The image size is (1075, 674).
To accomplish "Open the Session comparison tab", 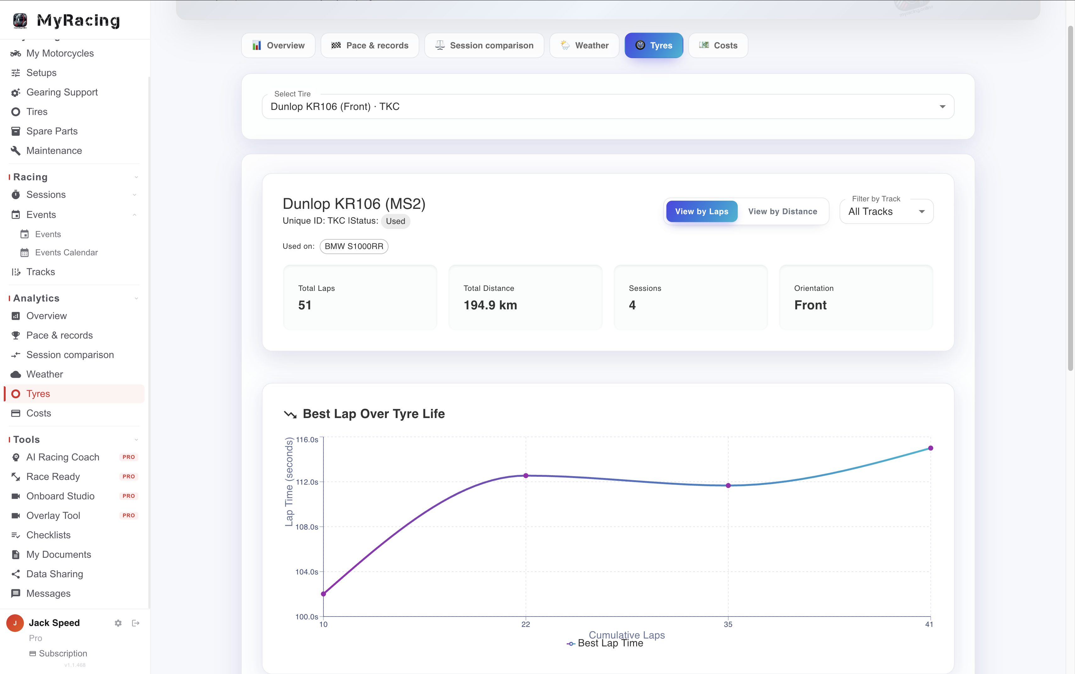I will (484, 46).
